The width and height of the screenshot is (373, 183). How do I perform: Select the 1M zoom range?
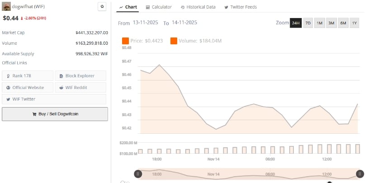coord(319,23)
